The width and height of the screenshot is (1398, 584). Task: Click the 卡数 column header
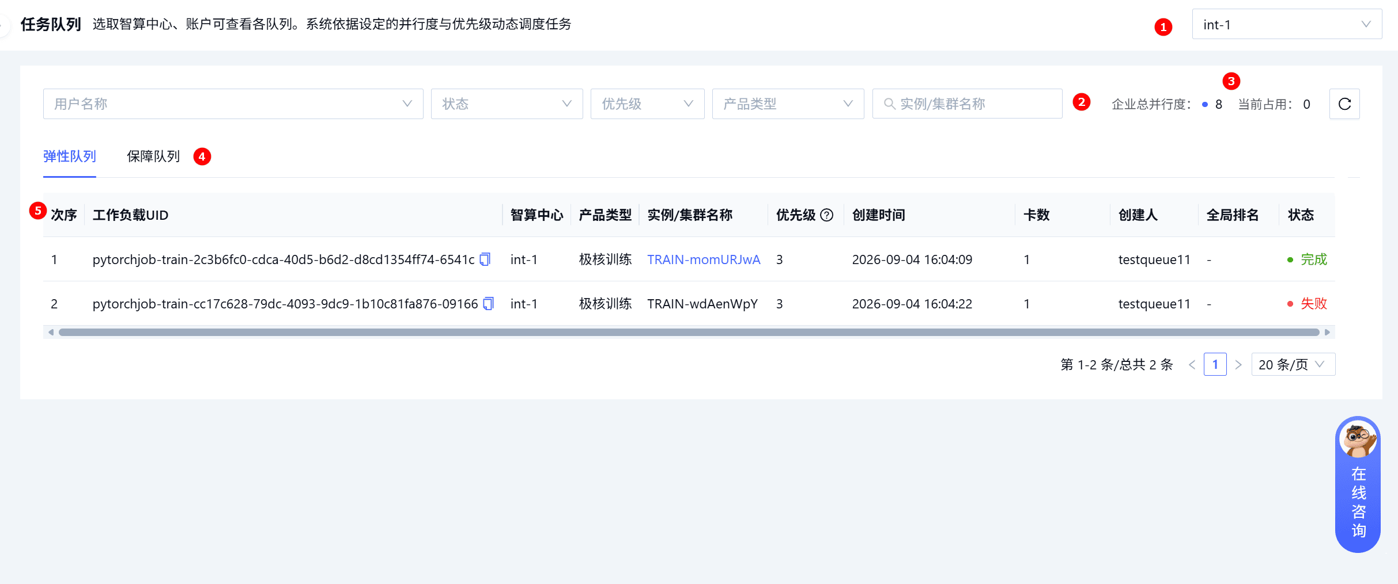click(1037, 215)
